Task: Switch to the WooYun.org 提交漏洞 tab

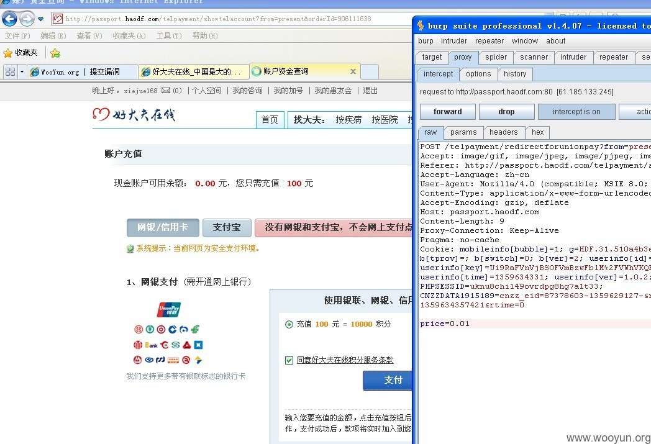Action: tap(83, 72)
